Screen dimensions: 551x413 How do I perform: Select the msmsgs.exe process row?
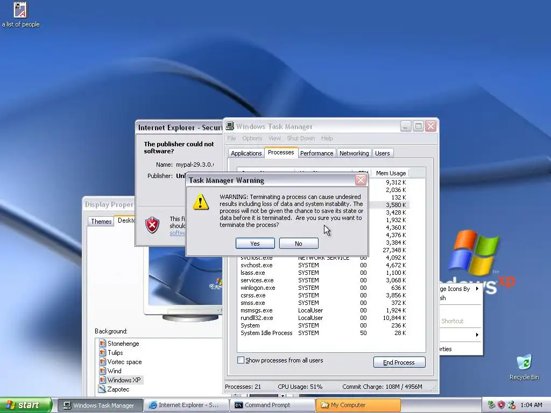(323, 310)
